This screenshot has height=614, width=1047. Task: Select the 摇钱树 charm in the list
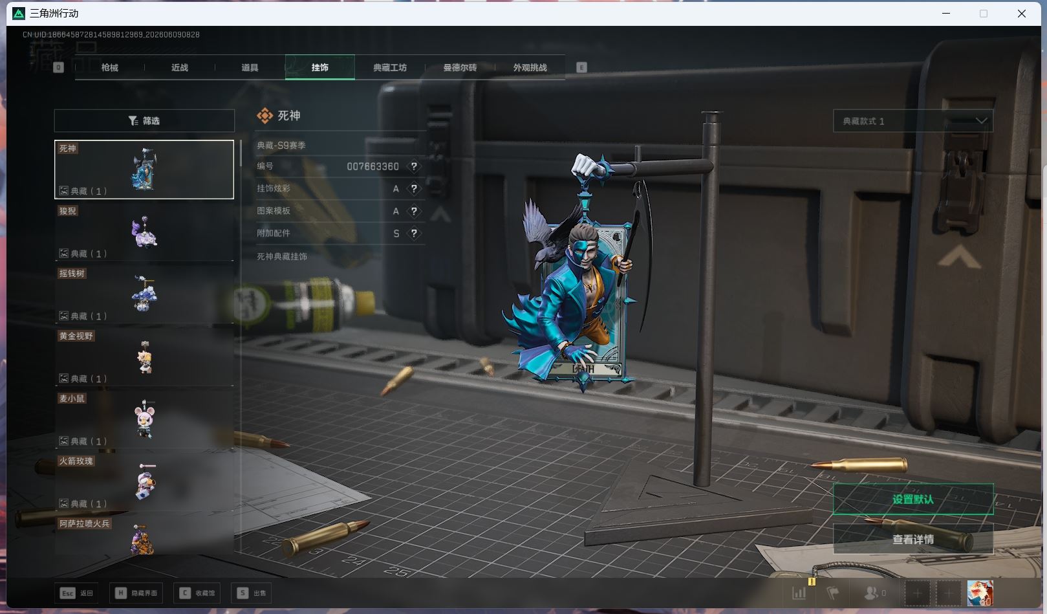[x=144, y=294]
